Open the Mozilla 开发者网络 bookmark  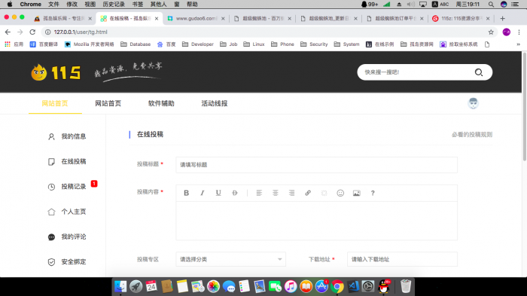[89, 44]
